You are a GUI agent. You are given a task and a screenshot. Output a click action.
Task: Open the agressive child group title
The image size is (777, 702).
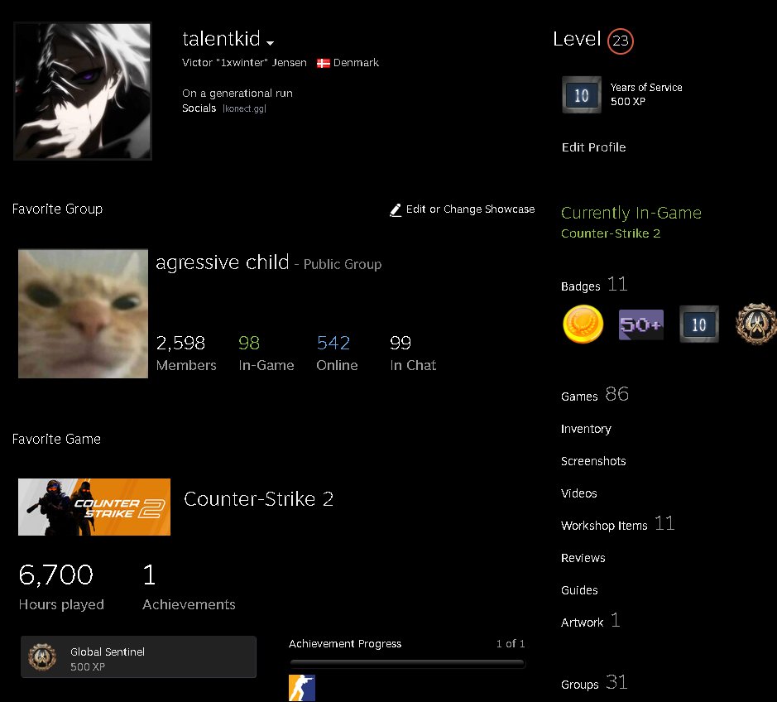pyautogui.click(x=223, y=262)
